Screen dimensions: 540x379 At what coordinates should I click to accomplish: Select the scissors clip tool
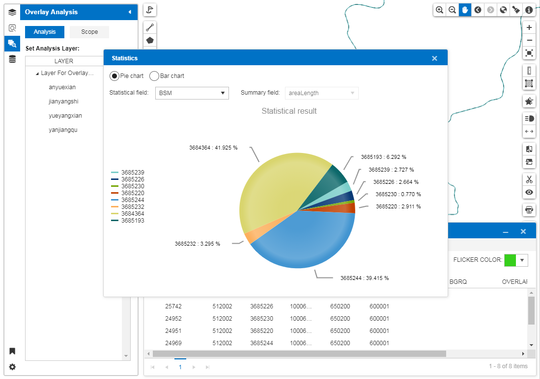[x=529, y=179]
